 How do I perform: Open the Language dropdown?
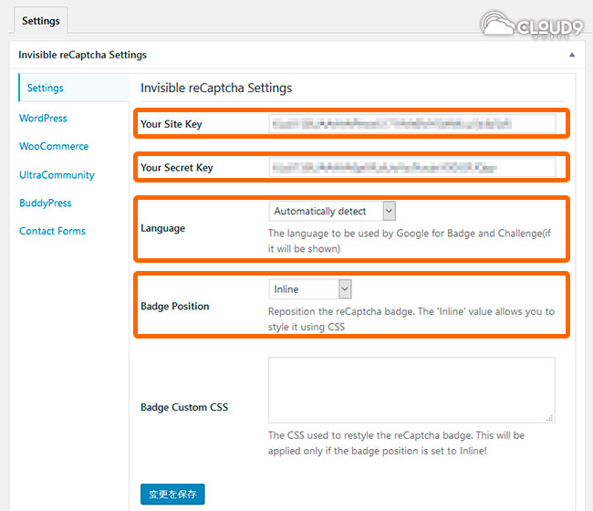(x=333, y=211)
